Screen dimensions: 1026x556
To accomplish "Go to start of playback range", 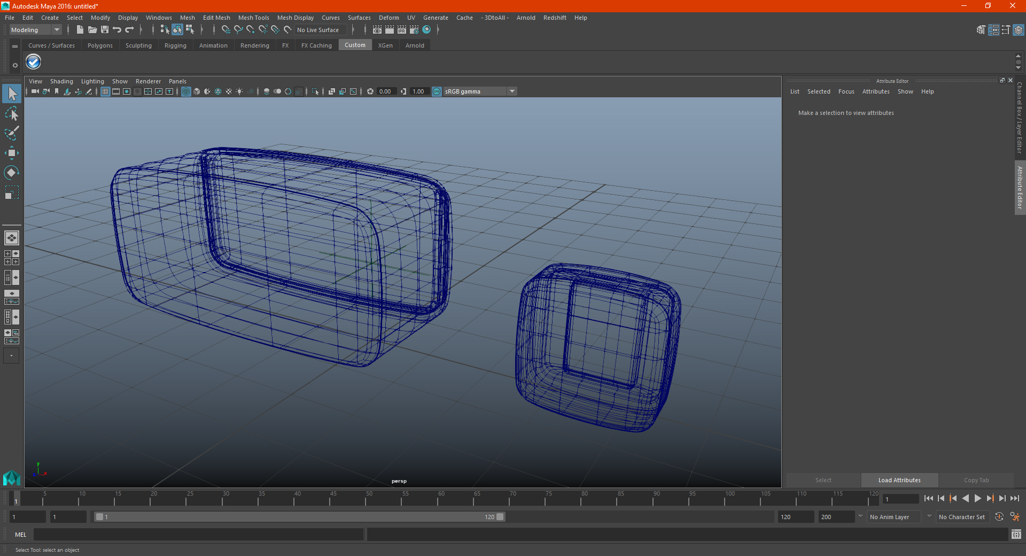I will click(x=928, y=498).
